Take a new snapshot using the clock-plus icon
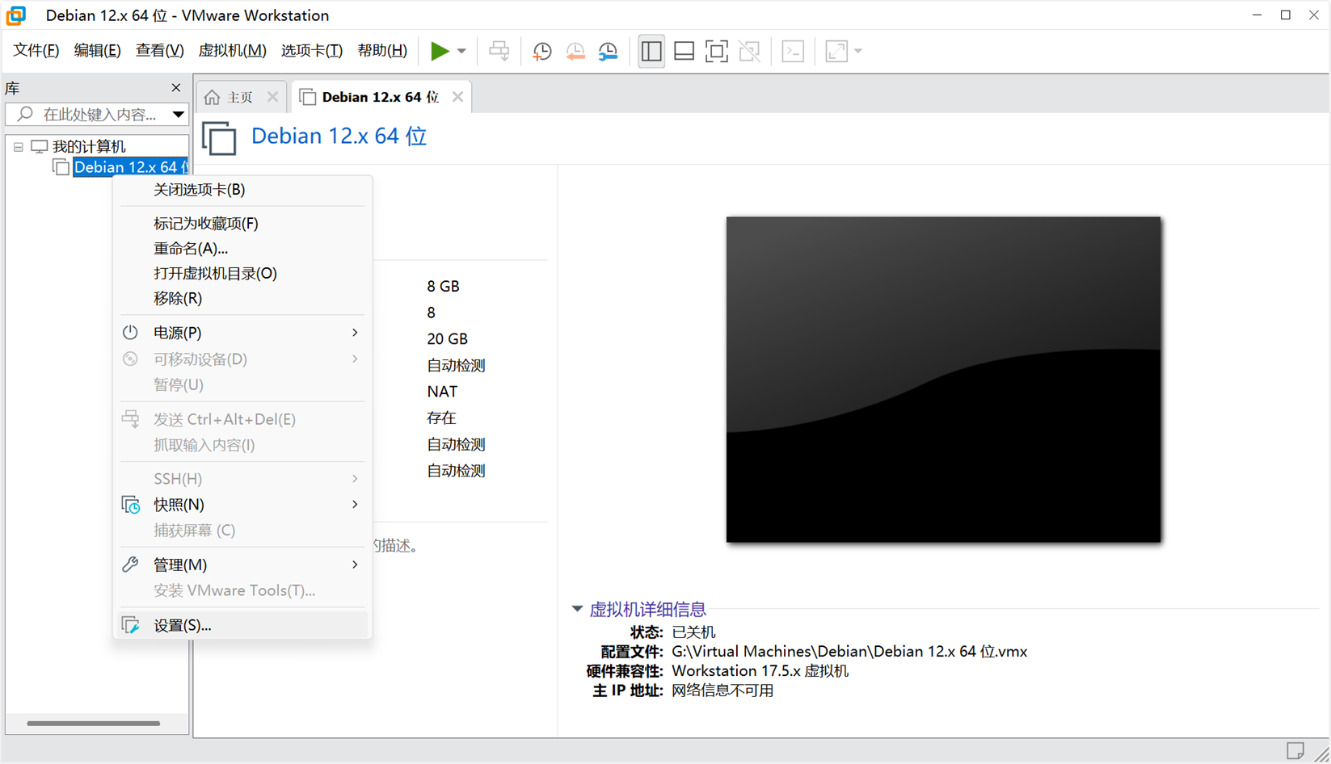Viewport: 1331px width, 764px height. pos(541,50)
